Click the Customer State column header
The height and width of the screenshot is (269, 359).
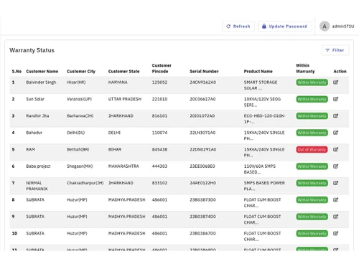click(123, 71)
